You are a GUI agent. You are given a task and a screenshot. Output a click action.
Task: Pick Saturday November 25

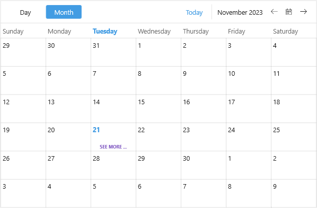(x=293, y=137)
